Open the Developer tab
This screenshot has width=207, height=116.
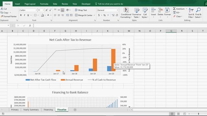86,4
